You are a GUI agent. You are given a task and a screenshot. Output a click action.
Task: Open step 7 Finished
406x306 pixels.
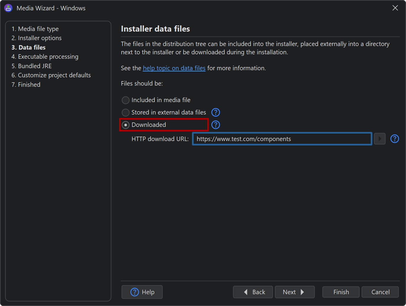[x=26, y=85]
